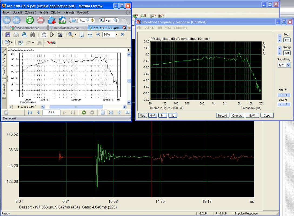Click PDF vertical scrollbar down arrow

[129, 102]
